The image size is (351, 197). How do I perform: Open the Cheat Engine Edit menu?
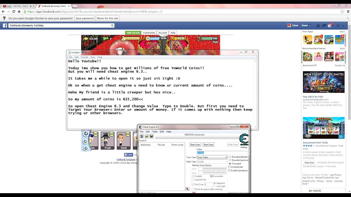pyautogui.click(x=148, y=132)
